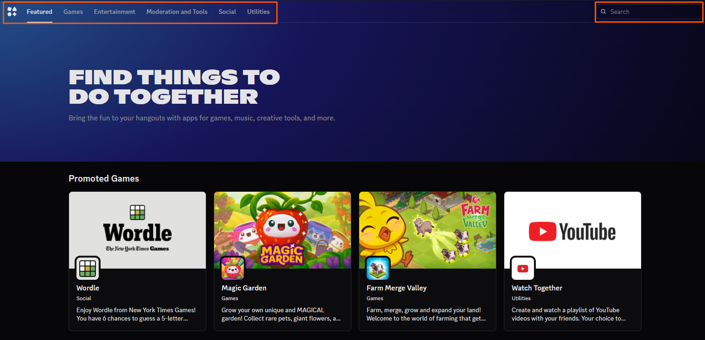Open the YouTube banner image

[x=572, y=230]
